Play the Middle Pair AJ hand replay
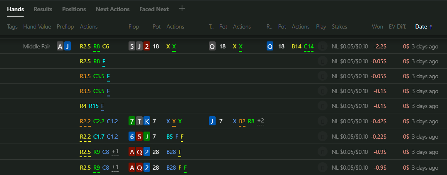The height and width of the screenshot is (175, 447). 323,46
